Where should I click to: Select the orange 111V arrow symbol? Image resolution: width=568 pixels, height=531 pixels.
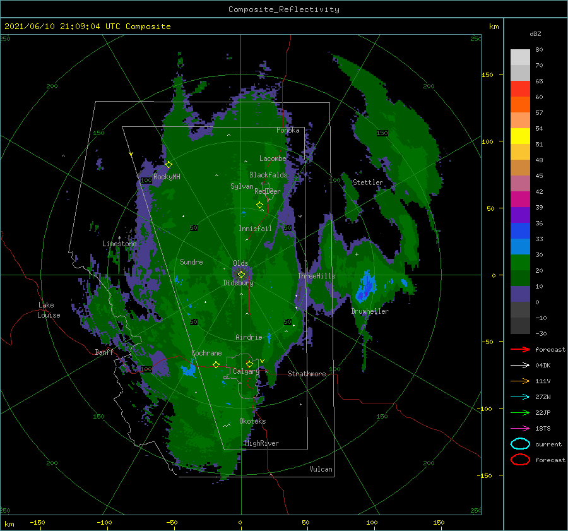pos(520,381)
